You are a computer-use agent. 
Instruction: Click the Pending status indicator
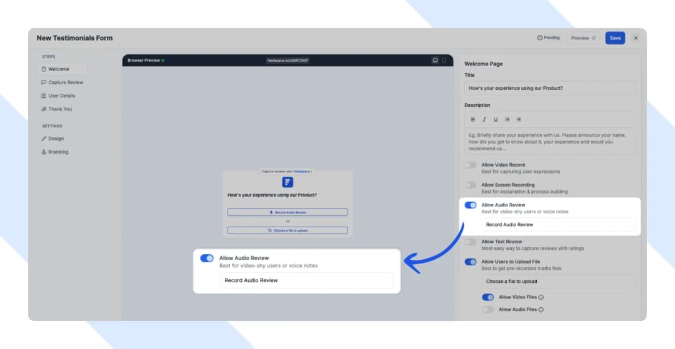(549, 38)
